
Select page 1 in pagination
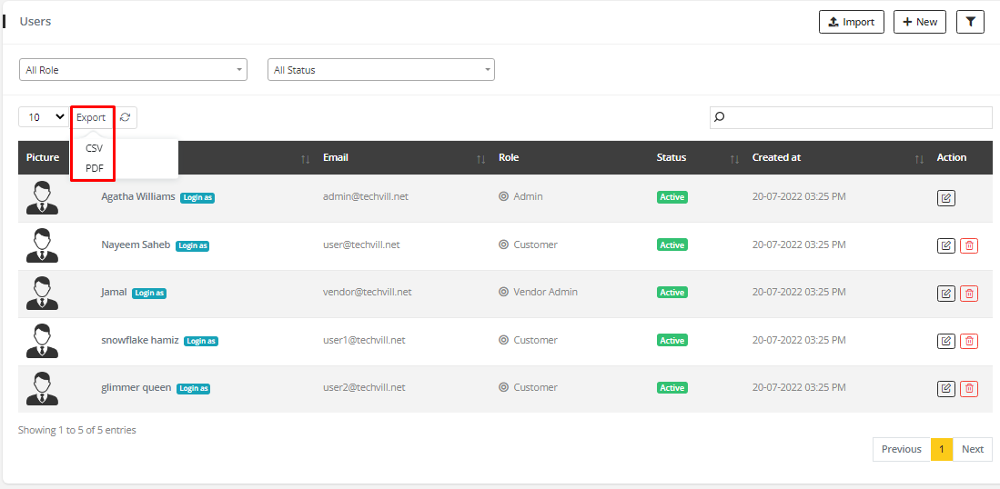coord(942,450)
